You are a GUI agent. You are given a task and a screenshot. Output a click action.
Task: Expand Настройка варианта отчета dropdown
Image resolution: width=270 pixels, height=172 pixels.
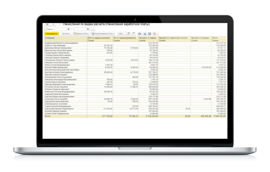[103, 33]
